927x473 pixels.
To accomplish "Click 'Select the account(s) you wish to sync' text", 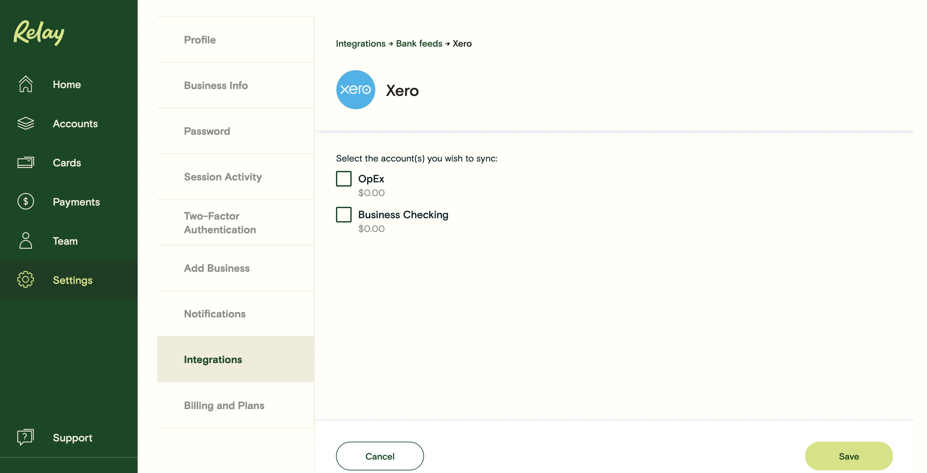I will [x=417, y=159].
